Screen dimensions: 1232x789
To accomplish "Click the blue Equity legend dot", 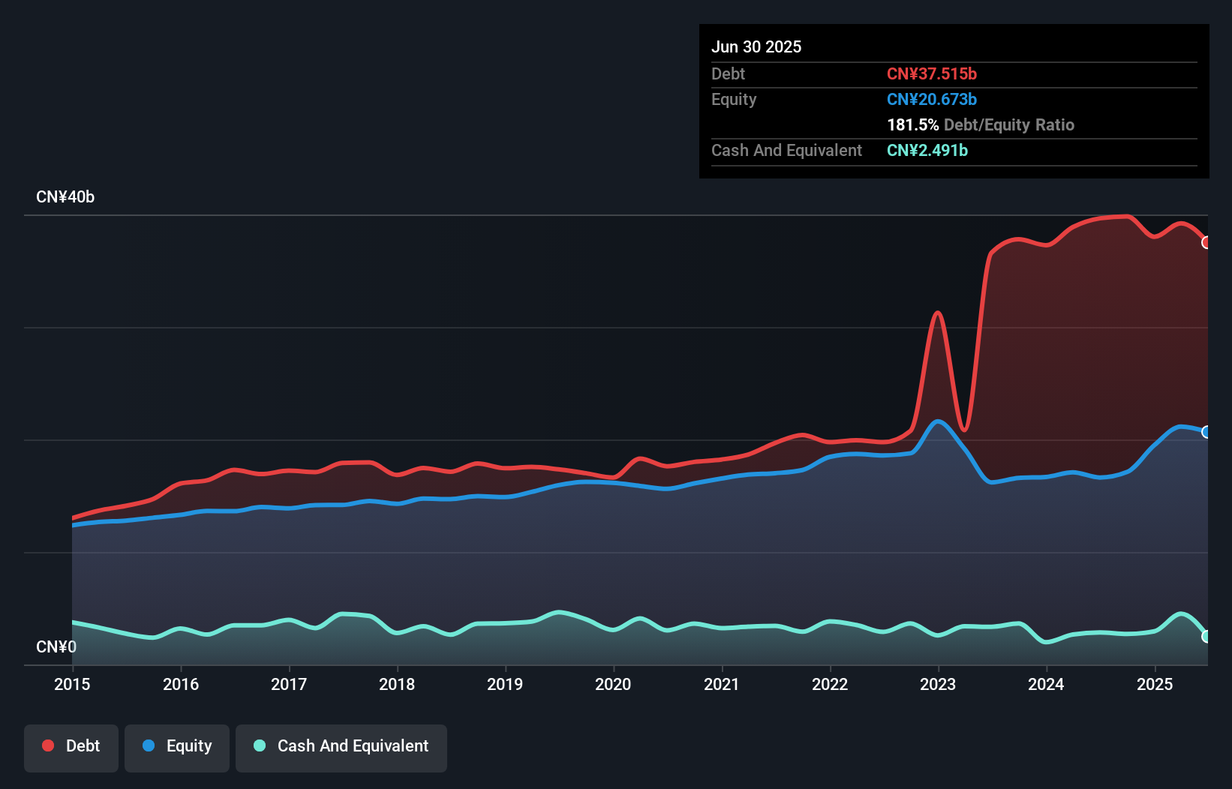I will (149, 745).
